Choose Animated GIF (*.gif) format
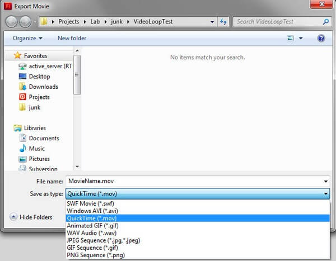This screenshot has width=336, height=261. click(198, 226)
